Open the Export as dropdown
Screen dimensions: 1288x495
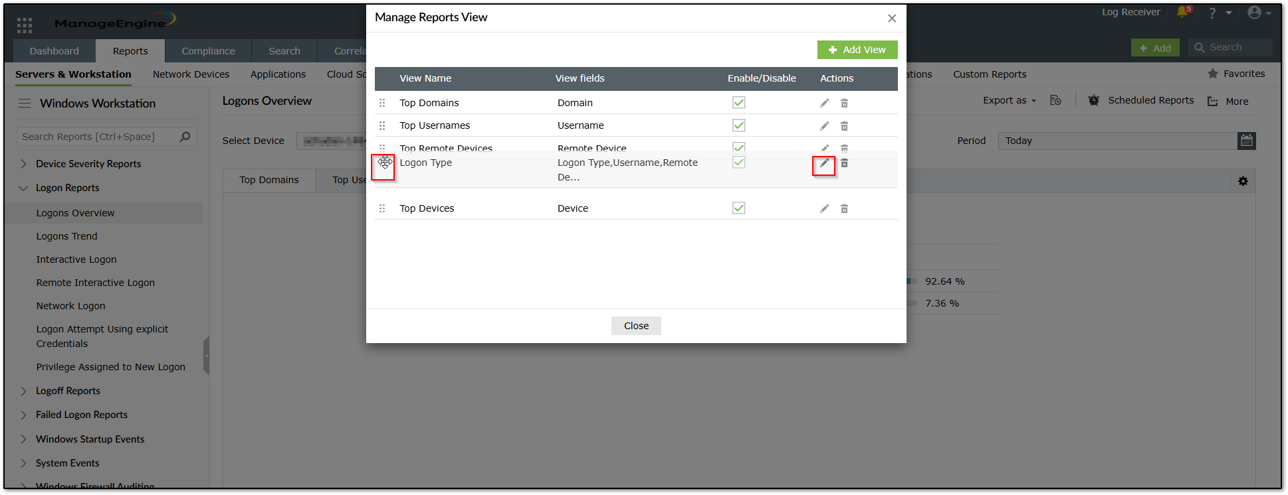[x=1010, y=100]
